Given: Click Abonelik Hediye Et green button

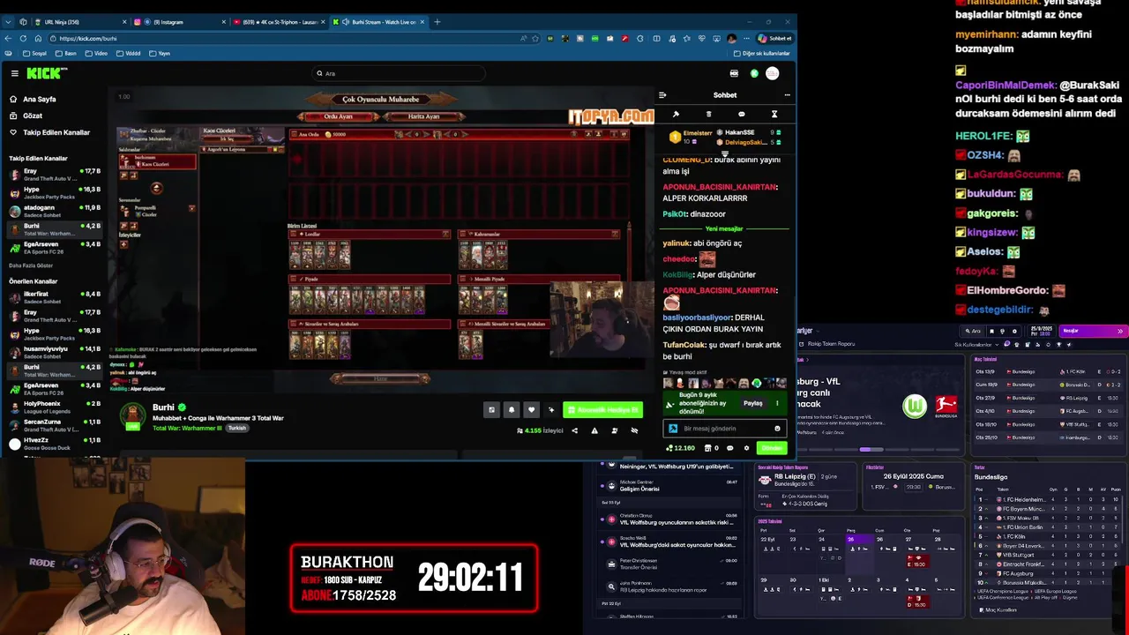Looking at the screenshot, I should click(602, 410).
